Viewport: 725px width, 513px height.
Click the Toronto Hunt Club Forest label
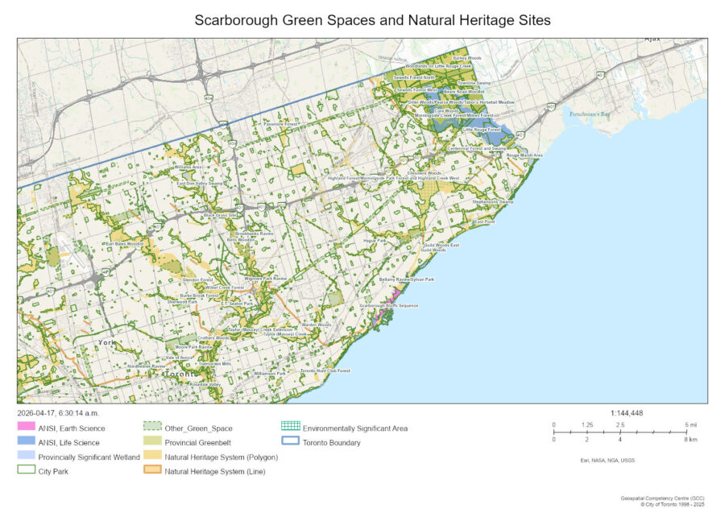(325, 370)
